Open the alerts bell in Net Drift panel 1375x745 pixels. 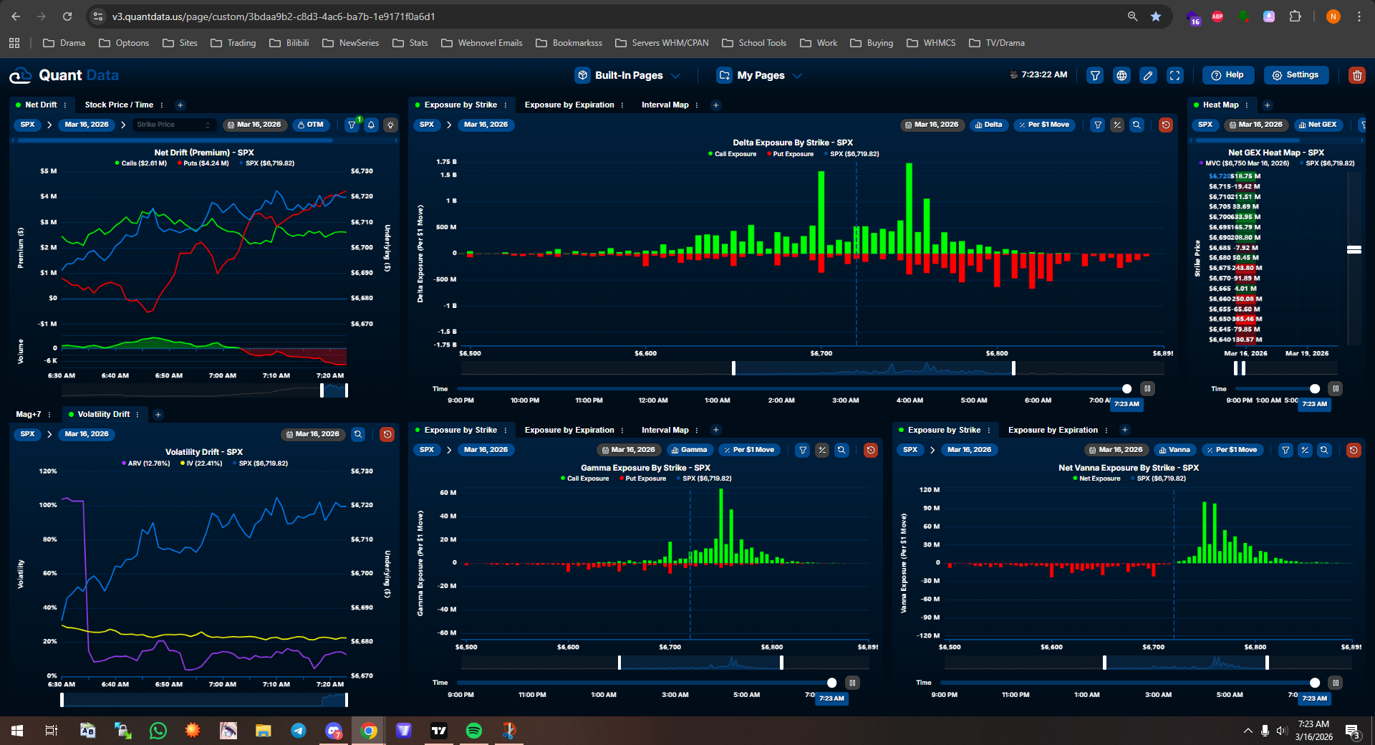click(371, 125)
